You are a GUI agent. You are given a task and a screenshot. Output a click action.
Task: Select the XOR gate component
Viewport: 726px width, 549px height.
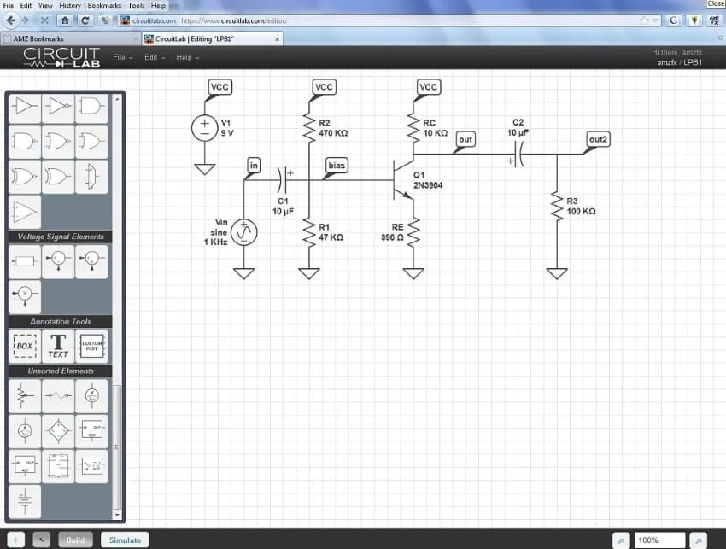pos(57,177)
